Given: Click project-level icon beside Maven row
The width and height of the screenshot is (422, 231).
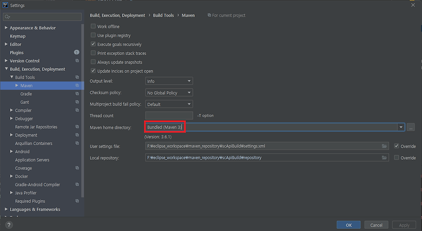Looking at the screenshot, I should click(77, 85).
